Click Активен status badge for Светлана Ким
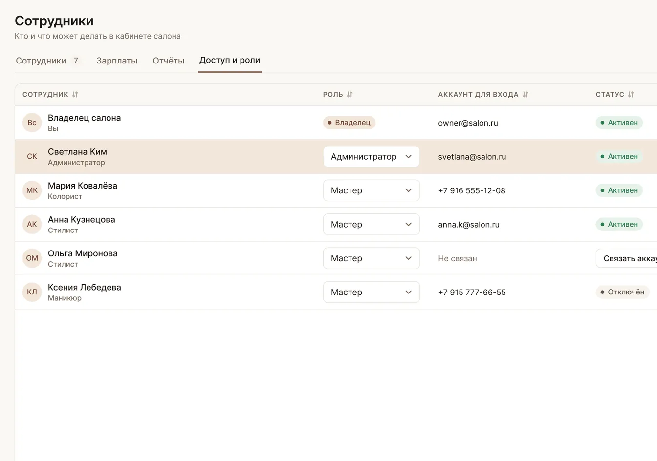The height and width of the screenshot is (461, 657). [x=619, y=156]
